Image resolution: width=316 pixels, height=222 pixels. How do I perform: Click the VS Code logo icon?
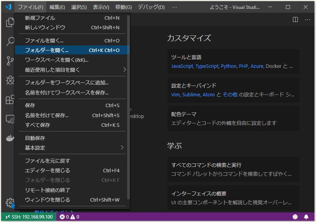pyautogui.click(x=8, y=7)
